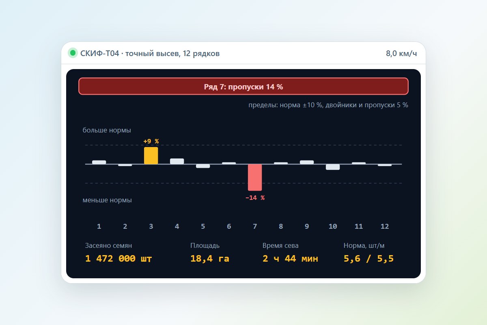Select the white bar above row 5
The image size is (487, 325).
point(203,166)
